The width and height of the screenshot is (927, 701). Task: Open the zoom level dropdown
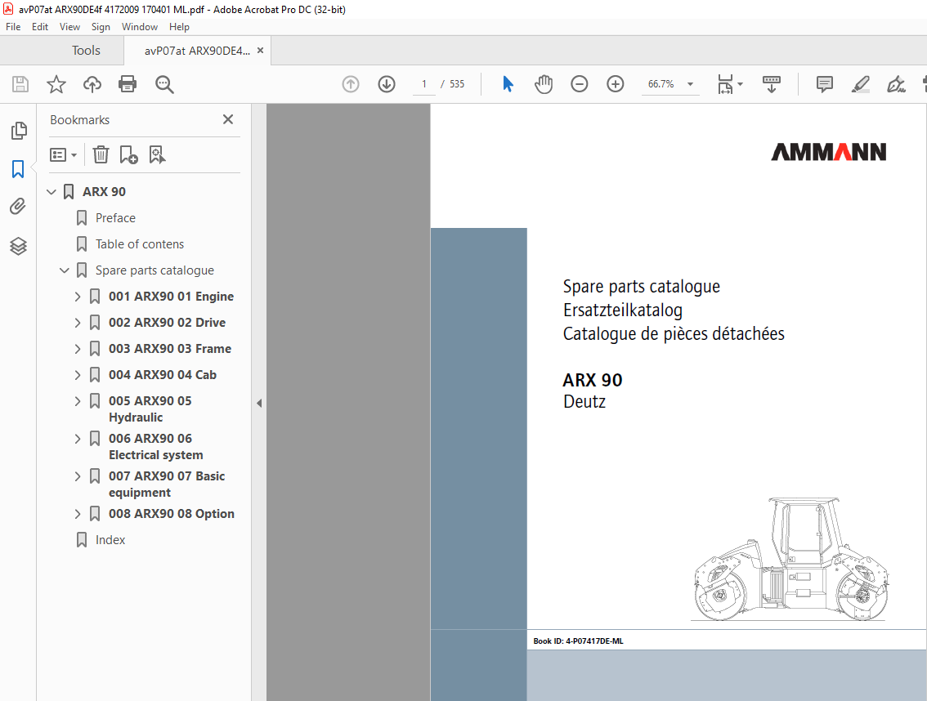point(690,84)
